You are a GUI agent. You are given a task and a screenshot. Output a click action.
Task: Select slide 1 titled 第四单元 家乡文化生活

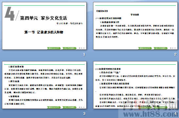pyautogui.click(x=44, y=26)
